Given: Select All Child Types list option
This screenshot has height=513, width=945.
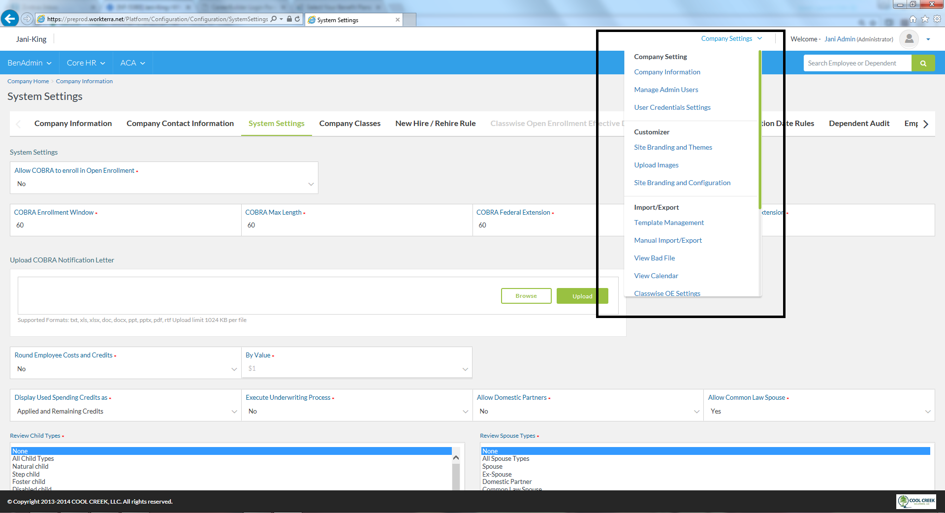Looking at the screenshot, I should pyautogui.click(x=33, y=458).
